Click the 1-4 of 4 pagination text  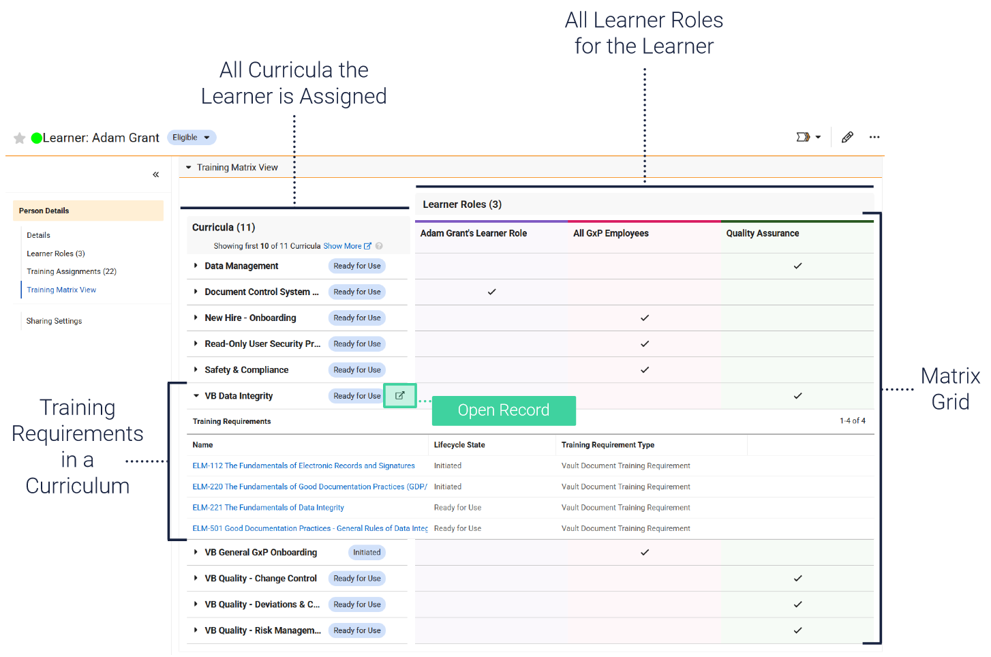tap(853, 421)
